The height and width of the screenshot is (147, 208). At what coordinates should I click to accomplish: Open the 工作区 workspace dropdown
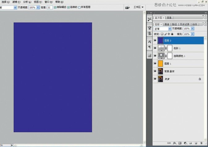click(138, 7)
